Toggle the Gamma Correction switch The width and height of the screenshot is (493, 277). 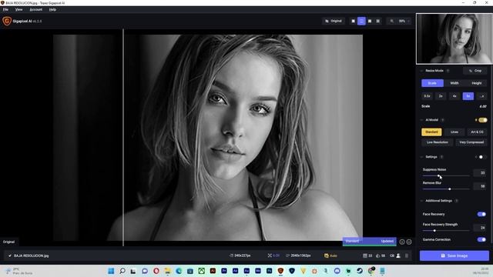[481, 239]
